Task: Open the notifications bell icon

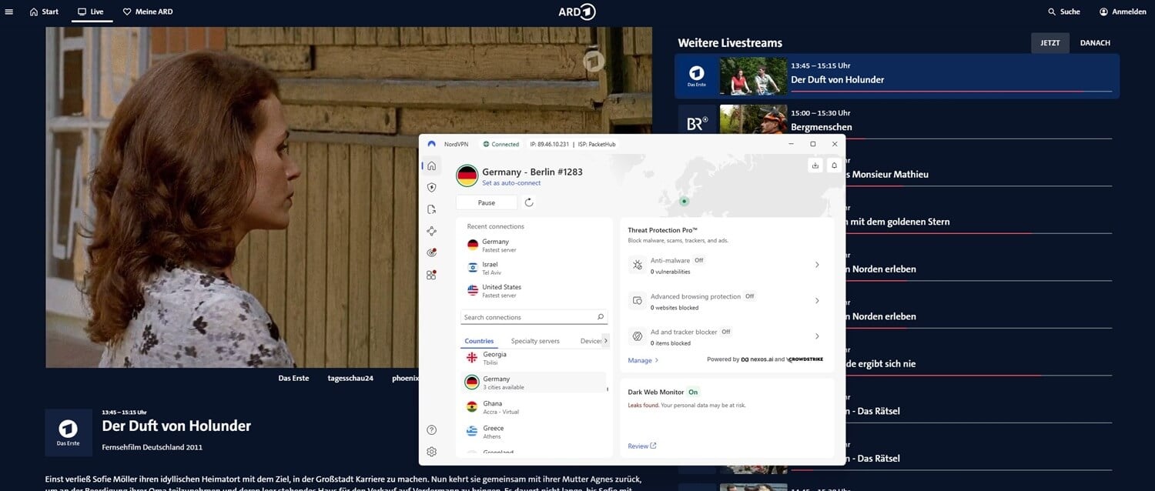Action: [834, 165]
